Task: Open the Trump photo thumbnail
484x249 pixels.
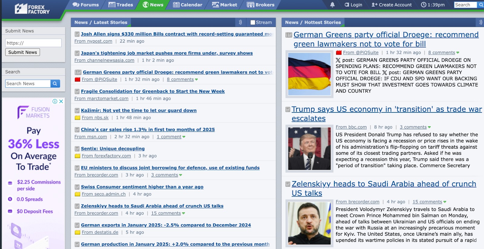Action: (x=309, y=149)
